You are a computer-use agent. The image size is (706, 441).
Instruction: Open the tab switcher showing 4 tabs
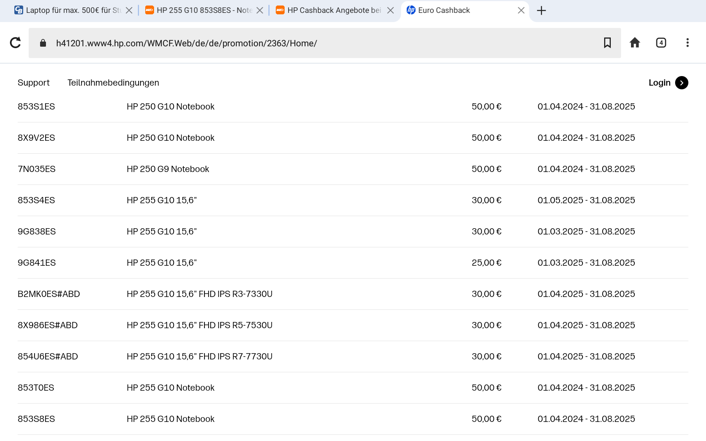[x=661, y=43]
